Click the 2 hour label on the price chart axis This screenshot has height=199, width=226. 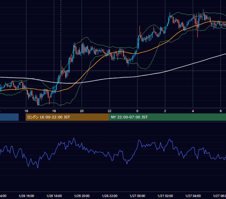(x=165, y=111)
